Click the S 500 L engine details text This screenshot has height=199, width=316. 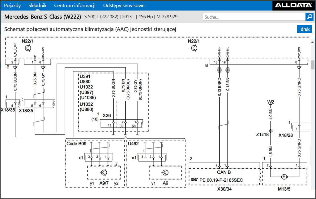[x=131, y=17]
